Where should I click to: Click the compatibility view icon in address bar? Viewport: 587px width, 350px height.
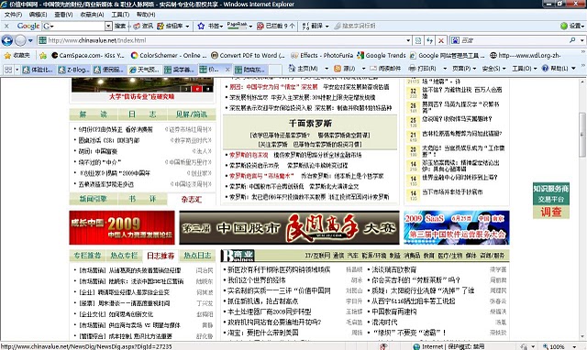coord(418,40)
